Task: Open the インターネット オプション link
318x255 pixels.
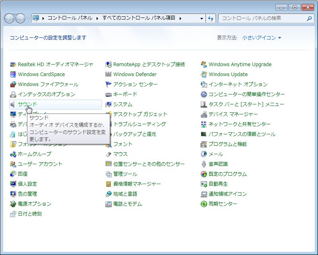Action: (x=238, y=84)
